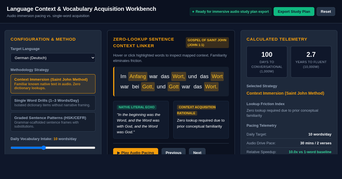Click the Context Acquisition Rationale label
The image size is (342, 179).
[x=196, y=110]
